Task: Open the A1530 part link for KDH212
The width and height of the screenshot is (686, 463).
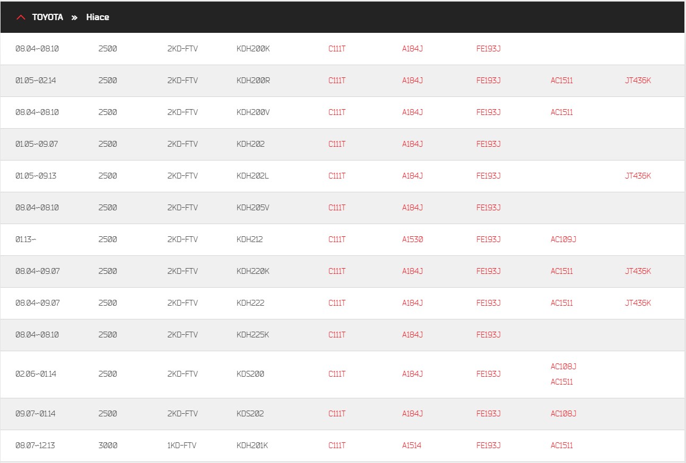Action: [412, 239]
